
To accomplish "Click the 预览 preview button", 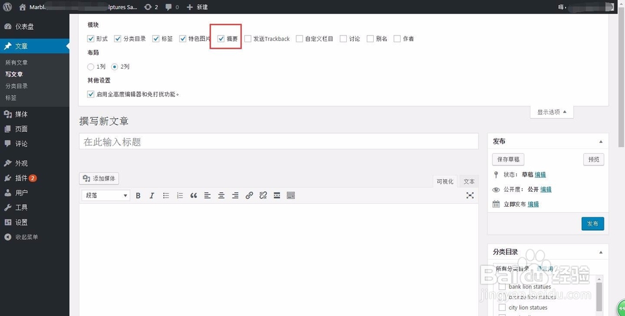I will tap(594, 159).
